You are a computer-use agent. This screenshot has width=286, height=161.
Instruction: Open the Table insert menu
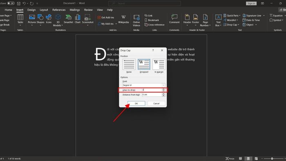(20, 20)
